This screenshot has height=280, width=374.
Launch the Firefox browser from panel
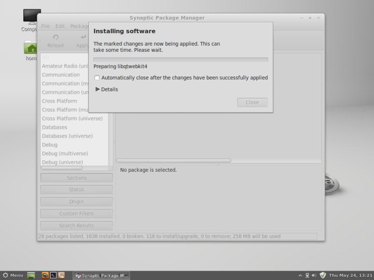[45, 275]
